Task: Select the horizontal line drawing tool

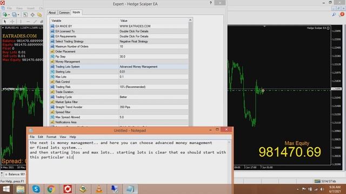Action: pyautogui.click(x=28, y=22)
